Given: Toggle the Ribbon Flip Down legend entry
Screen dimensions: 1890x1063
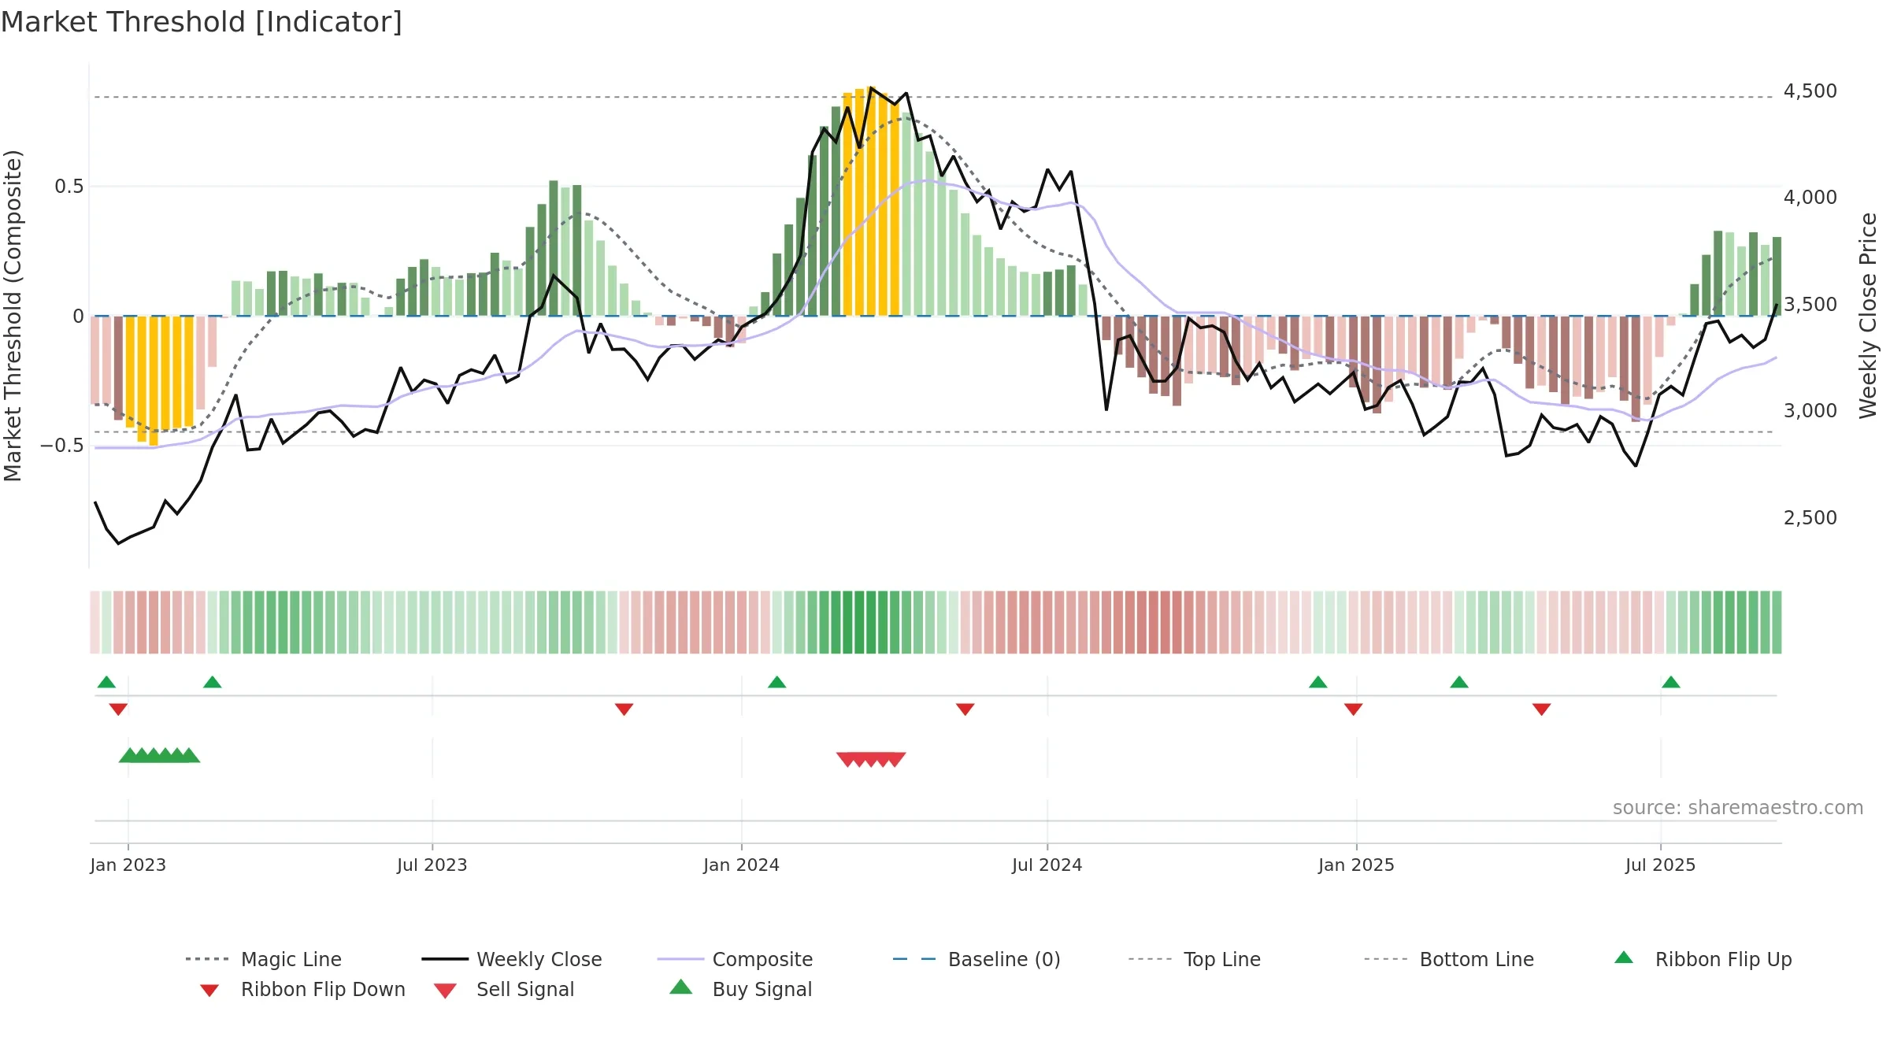Looking at the screenshot, I should [x=302, y=989].
